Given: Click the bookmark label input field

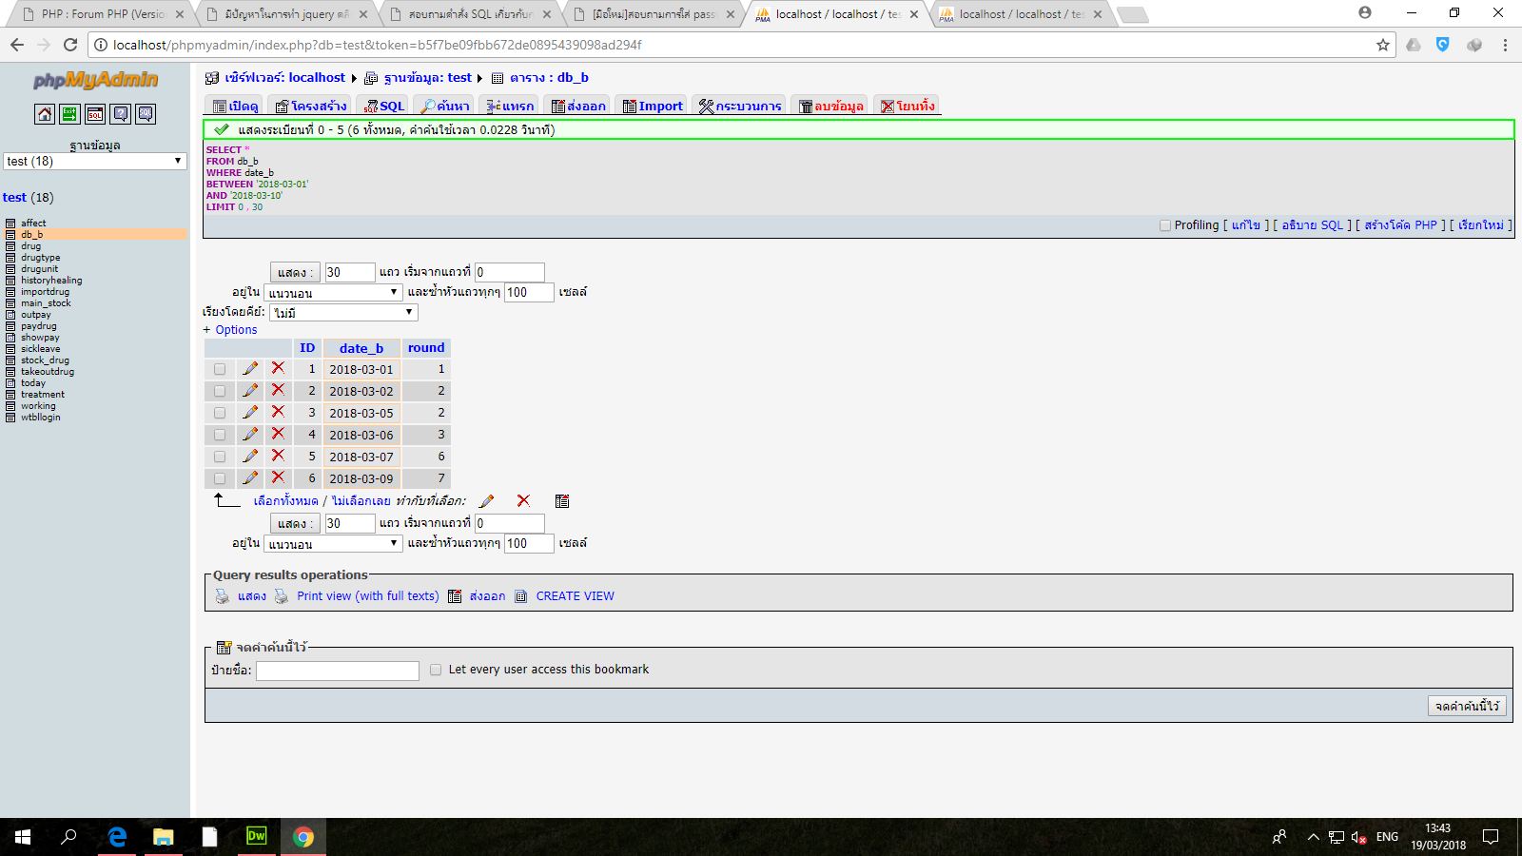Looking at the screenshot, I should click(x=338, y=671).
